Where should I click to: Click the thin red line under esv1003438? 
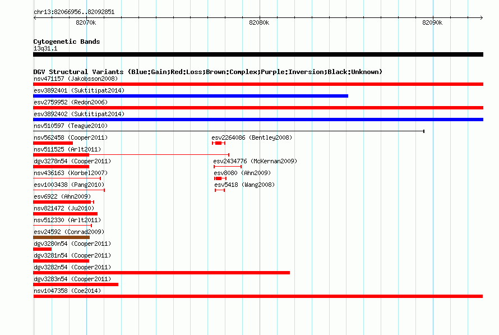pos(69,190)
